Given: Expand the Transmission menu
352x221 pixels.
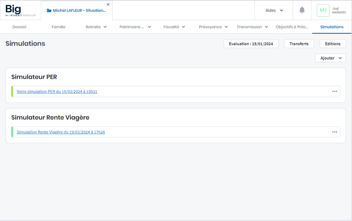Looking at the screenshot, I should coord(252,27).
